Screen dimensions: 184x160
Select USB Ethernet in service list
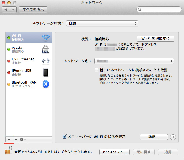click(28, 61)
